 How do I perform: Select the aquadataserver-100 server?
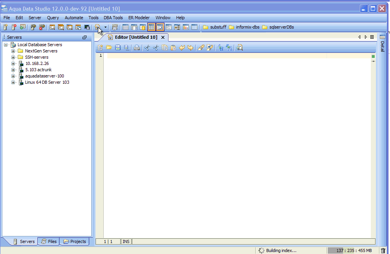(45, 76)
